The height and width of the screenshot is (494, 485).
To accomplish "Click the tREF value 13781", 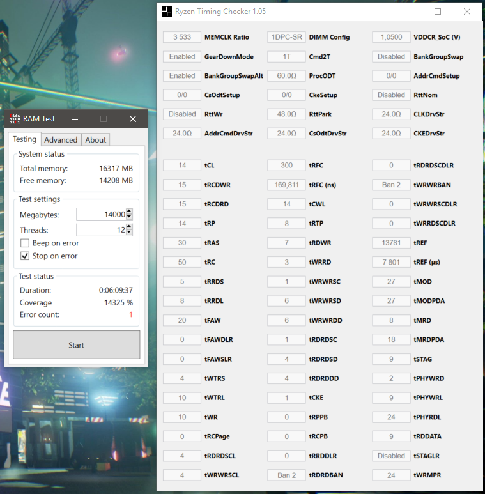I will pyautogui.click(x=391, y=243).
